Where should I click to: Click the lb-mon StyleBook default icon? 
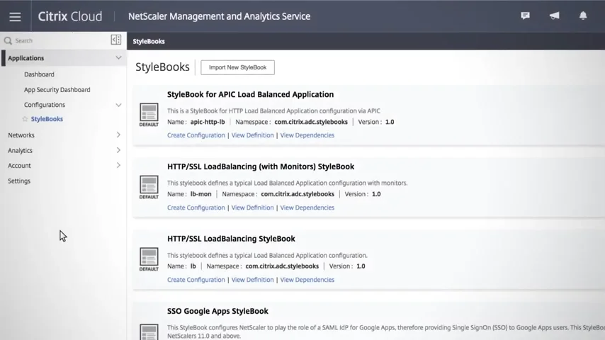click(149, 187)
